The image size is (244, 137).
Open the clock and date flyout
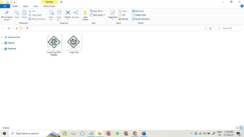pyautogui.click(x=229, y=133)
